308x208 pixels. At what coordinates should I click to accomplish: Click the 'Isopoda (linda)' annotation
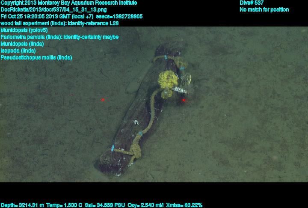coord(18,51)
